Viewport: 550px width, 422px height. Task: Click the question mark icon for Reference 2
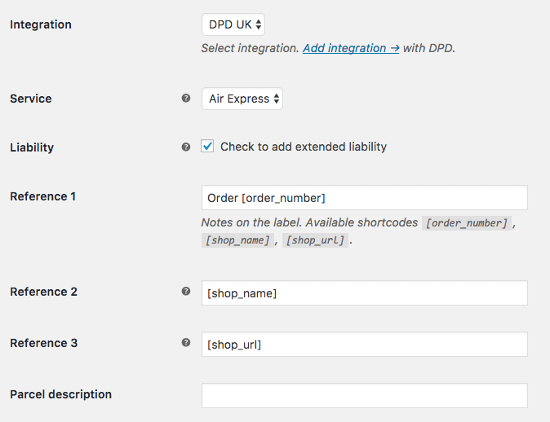(x=186, y=292)
